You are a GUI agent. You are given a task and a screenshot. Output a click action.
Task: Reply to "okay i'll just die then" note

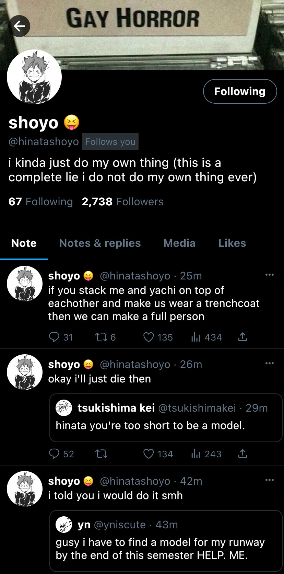point(54,454)
